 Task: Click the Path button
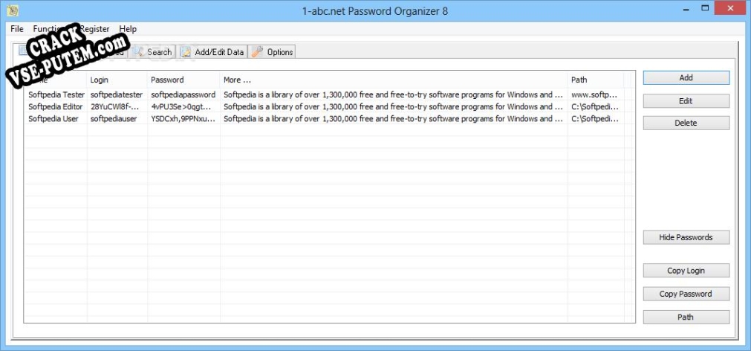click(x=686, y=317)
